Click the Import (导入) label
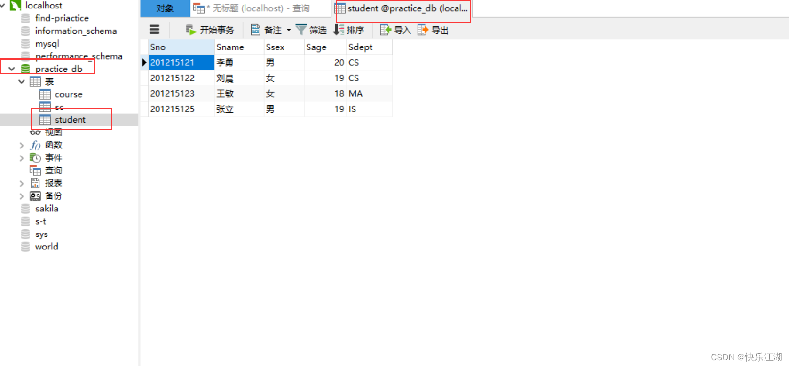The width and height of the screenshot is (789, 366). [402, 30]
